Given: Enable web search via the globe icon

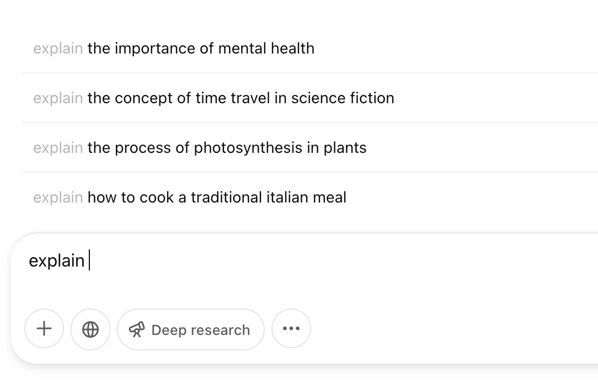Looking at the screenshot, I should pos(90,329).
